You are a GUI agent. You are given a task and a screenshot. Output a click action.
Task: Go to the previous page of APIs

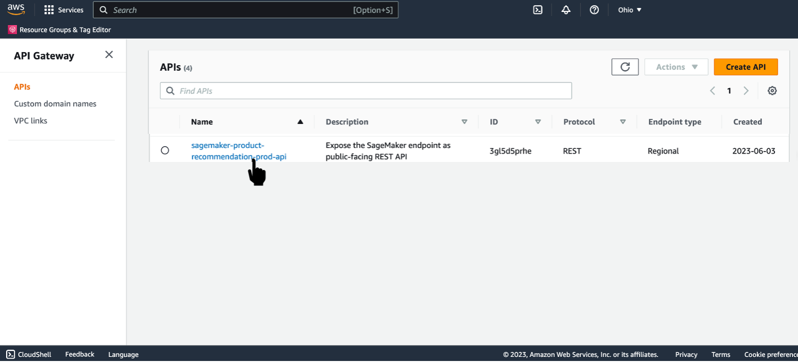click(712, 91)
